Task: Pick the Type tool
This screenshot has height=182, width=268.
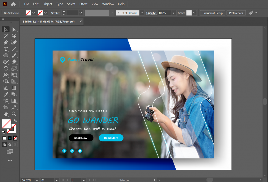Action: [6, 49]
